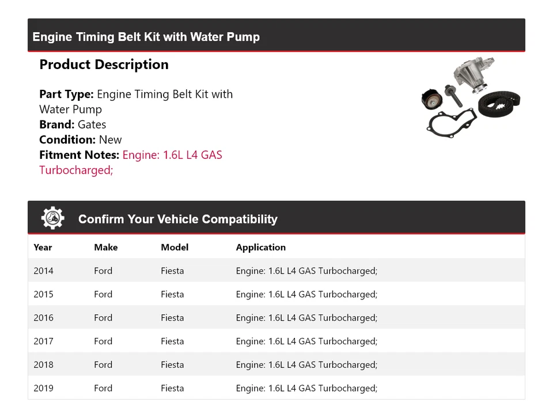Click the Product Description heading
553x418 pixels.
click(104, 64)
